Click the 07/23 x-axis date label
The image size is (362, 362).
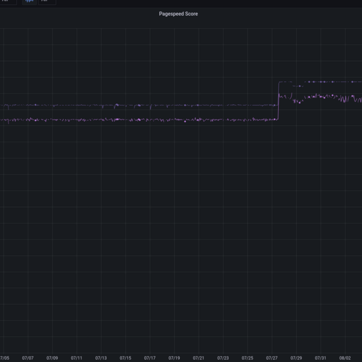coord(223,358)
